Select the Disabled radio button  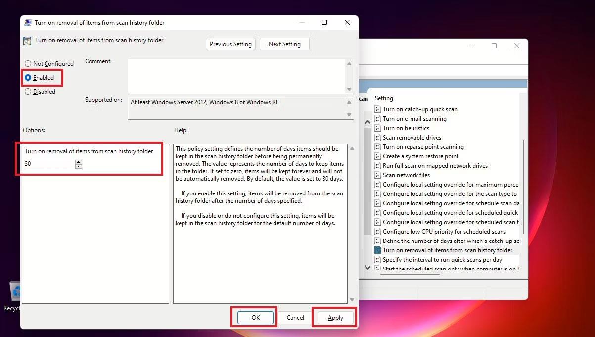[28, 92]
